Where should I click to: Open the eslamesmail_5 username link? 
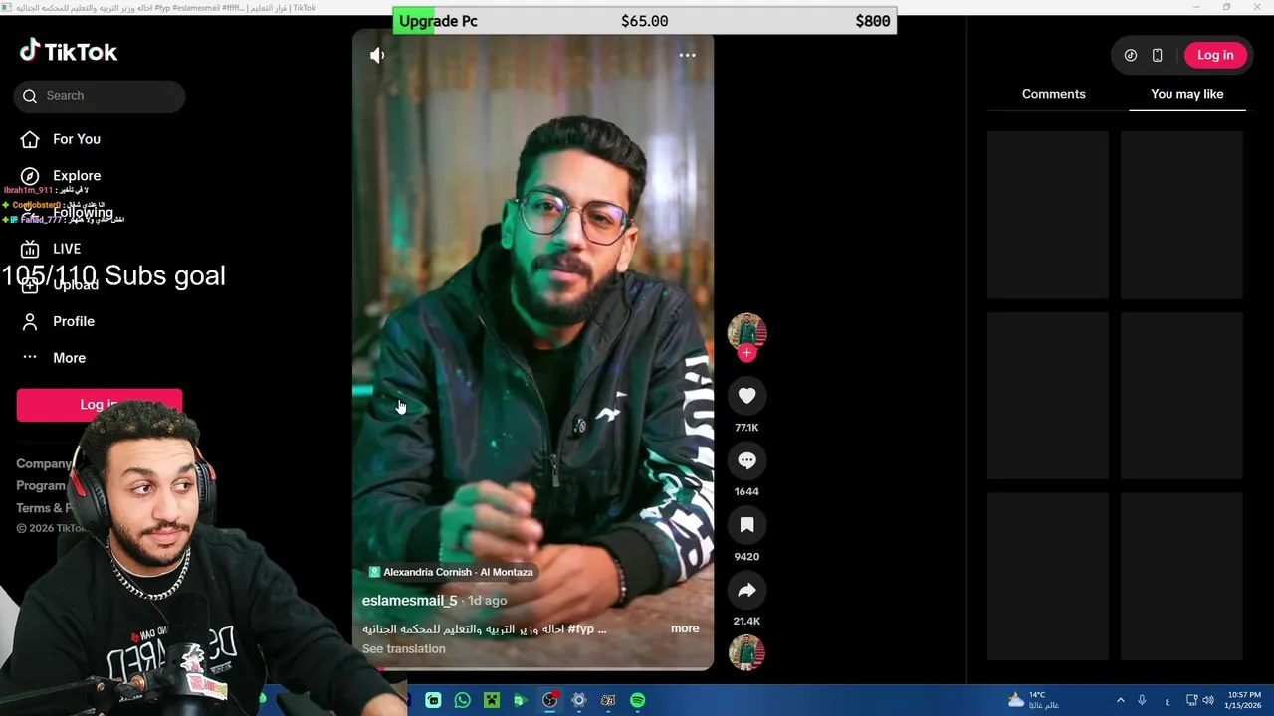click(x=409, y=601)
